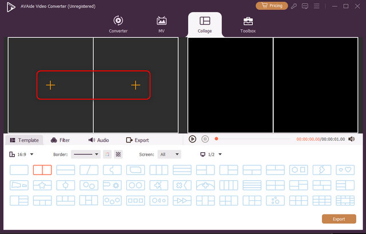Screen dimensions: 366x234
Task: Choose the puzzle-edge split template
Action: pyautogui.click(x=112, y=170)
